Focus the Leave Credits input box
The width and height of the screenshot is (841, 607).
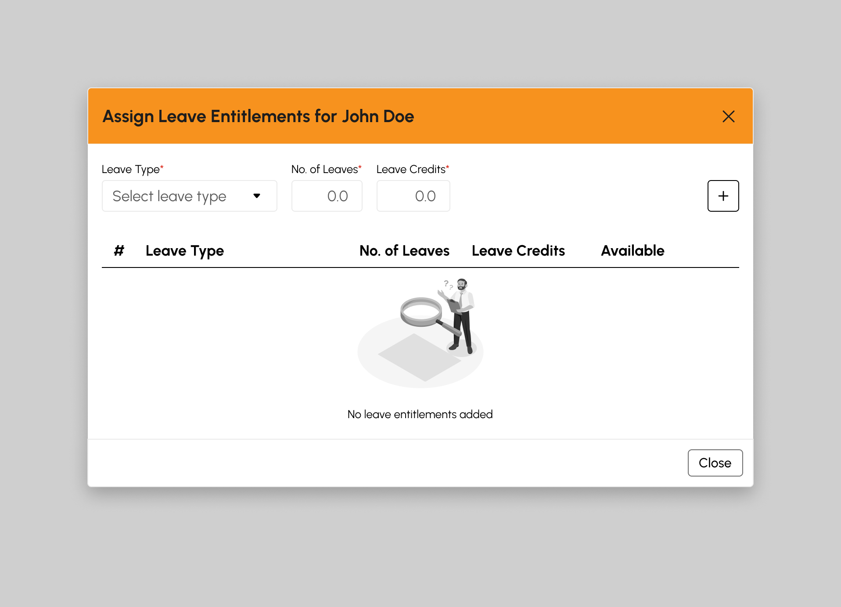[413, 196]
